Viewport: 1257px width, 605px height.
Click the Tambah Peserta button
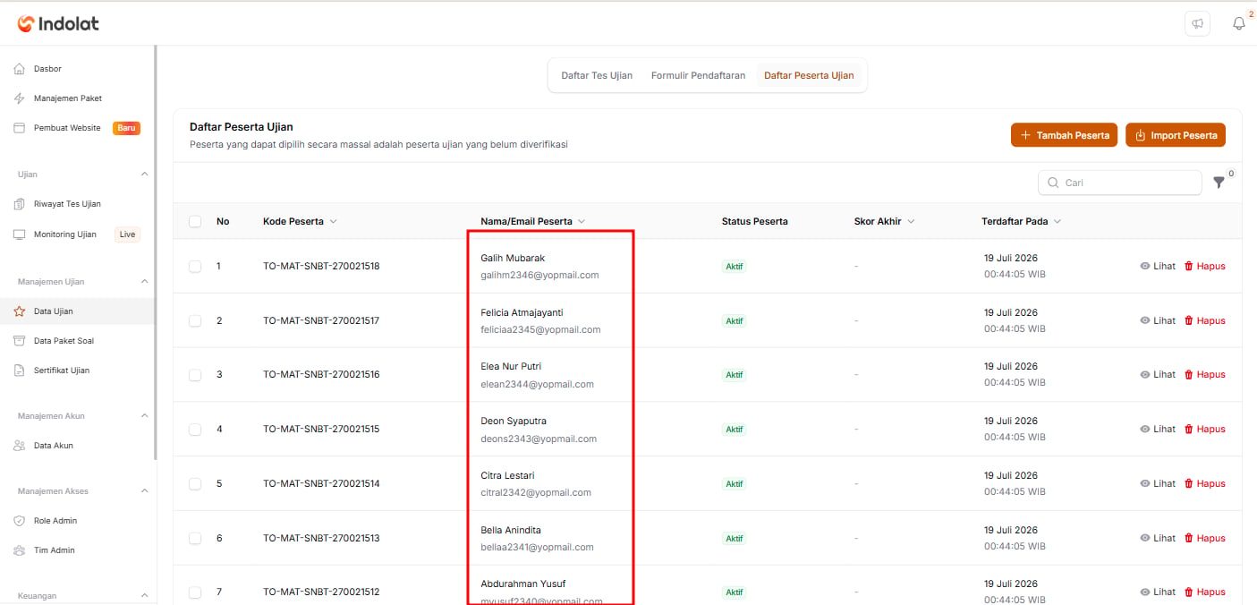tap(1065, 135)
